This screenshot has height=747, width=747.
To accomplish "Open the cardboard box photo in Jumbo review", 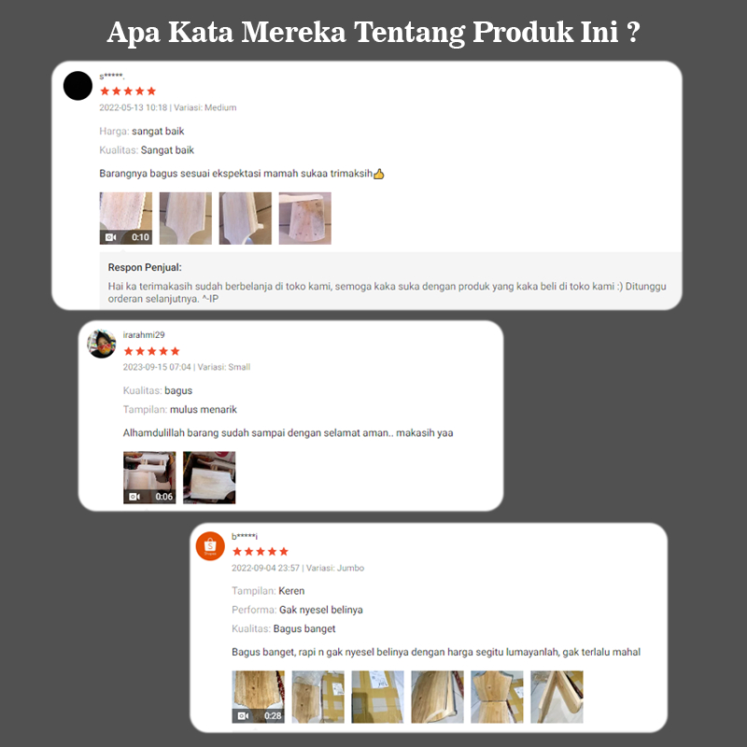I will point(378,697).
